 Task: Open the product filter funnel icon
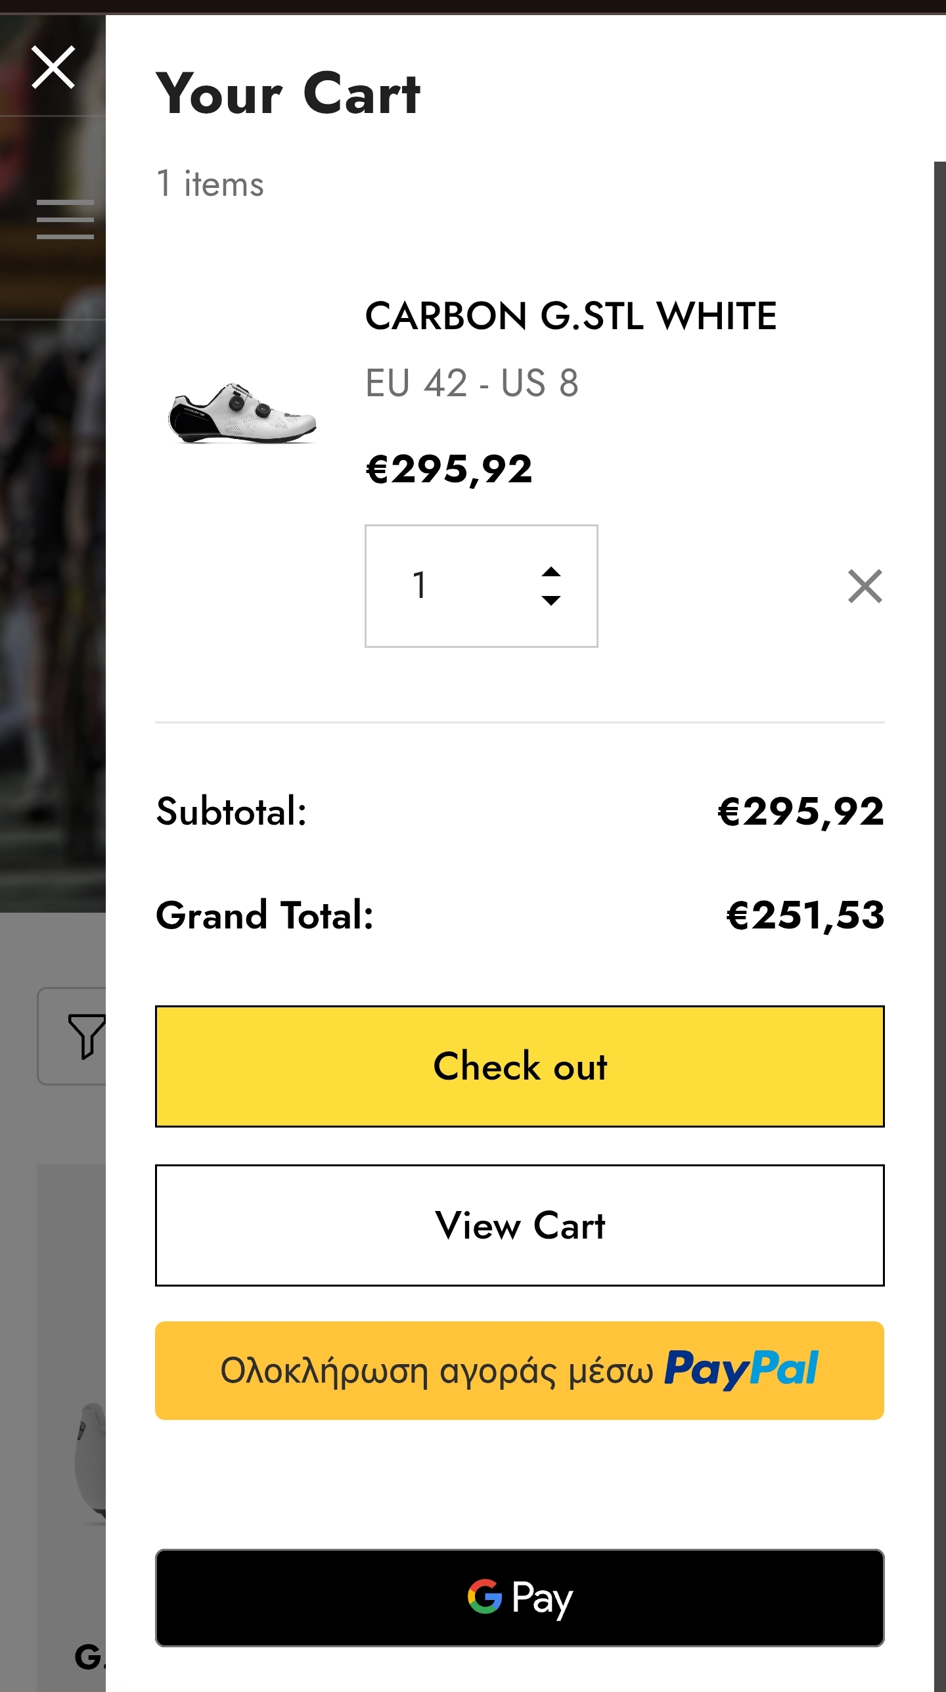85,1036
